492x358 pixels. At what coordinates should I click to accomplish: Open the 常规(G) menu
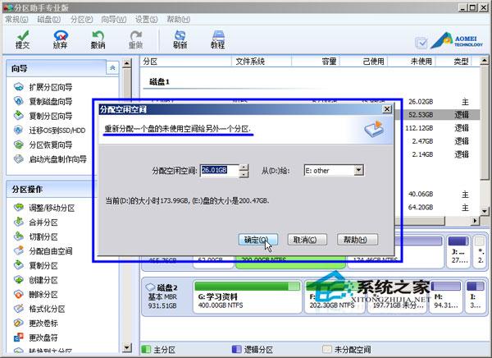[x=16, y=20]
